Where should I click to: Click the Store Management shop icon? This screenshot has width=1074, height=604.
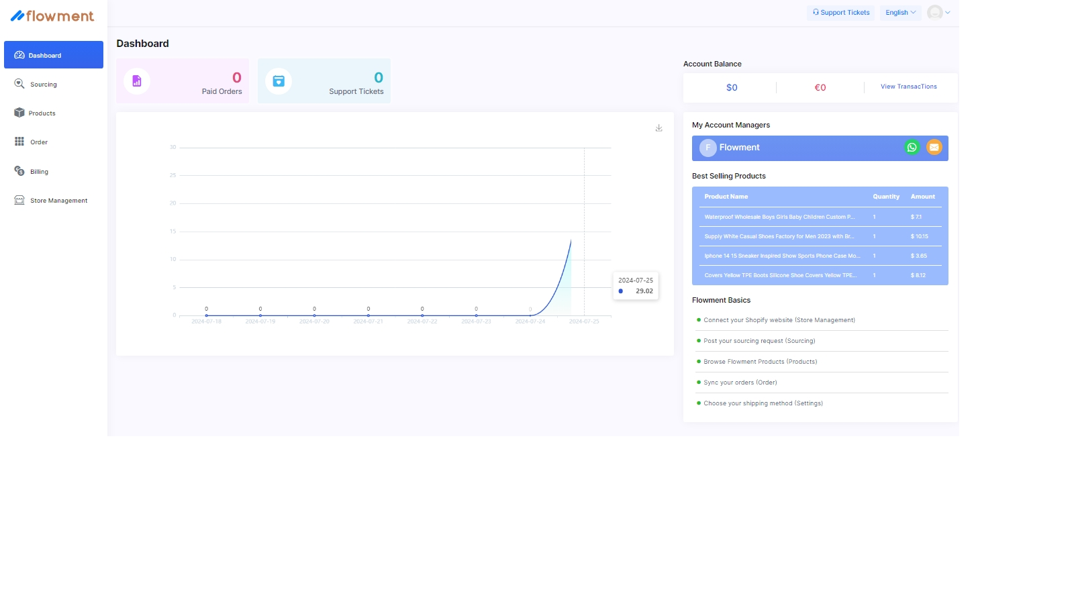click(19, 200)
